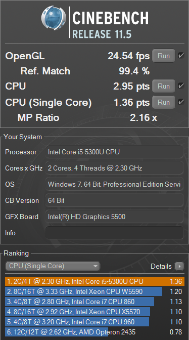Image resolution: width=189 pixels, height=340 pixels.
Task: Click the GFX Board field
Action: 114,217
